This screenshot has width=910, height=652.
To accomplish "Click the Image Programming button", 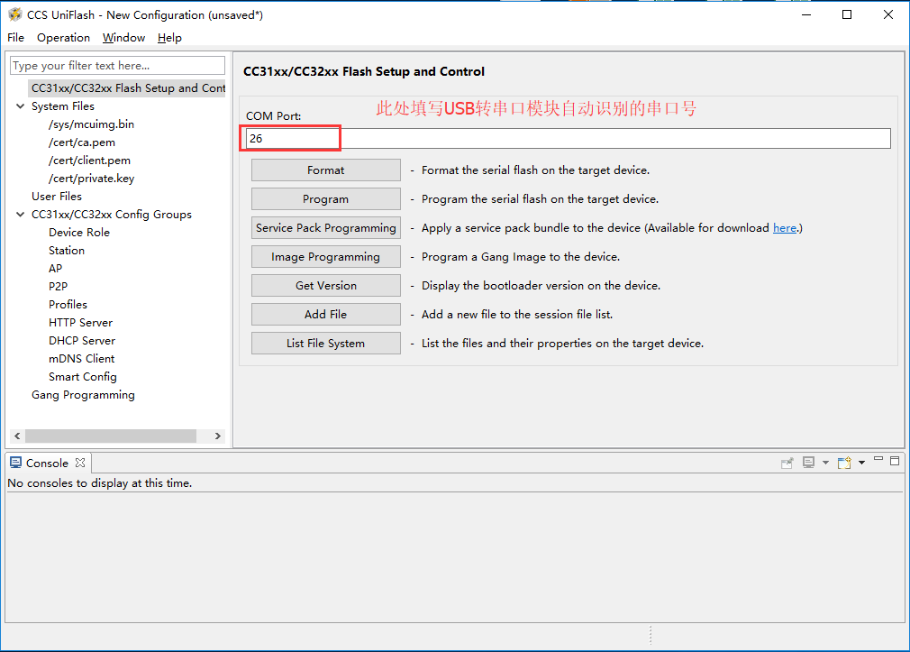I will click(x=325, y=257).
